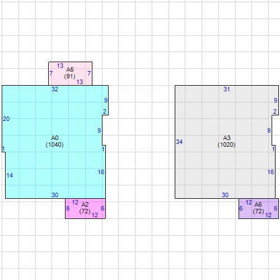Click the A5 area label in the pink shape
The width and height of the screenshot is (280, 280).
coord(70,69)
